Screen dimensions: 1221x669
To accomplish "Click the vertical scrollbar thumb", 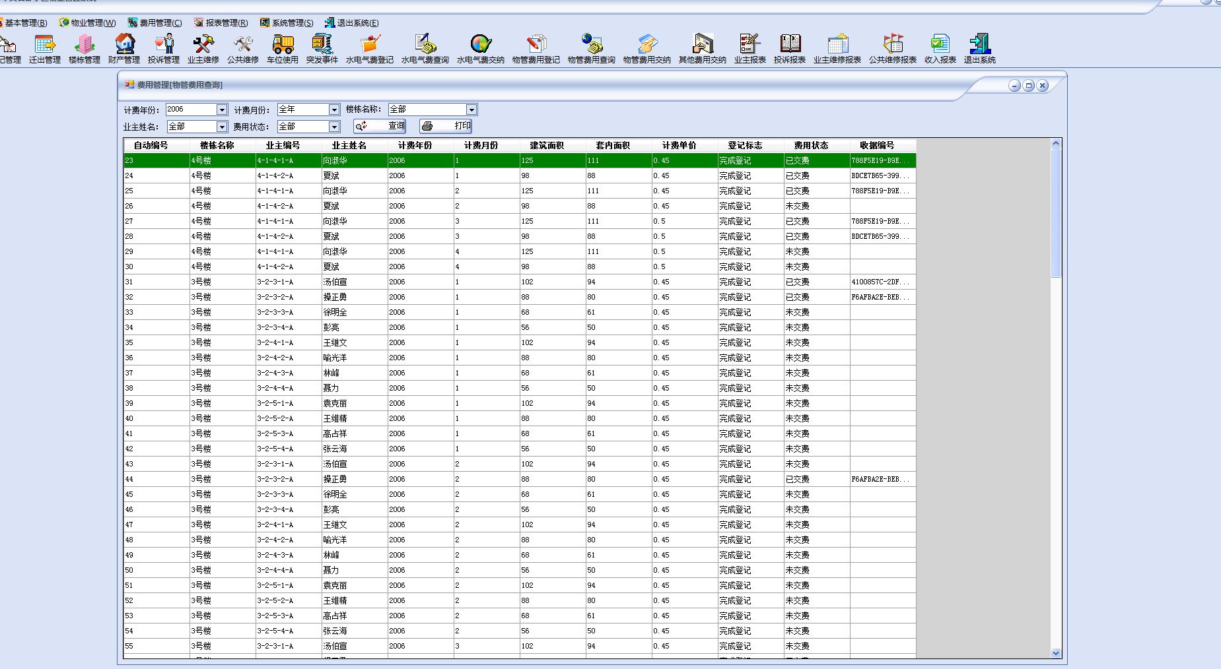I will (1055, 213).
